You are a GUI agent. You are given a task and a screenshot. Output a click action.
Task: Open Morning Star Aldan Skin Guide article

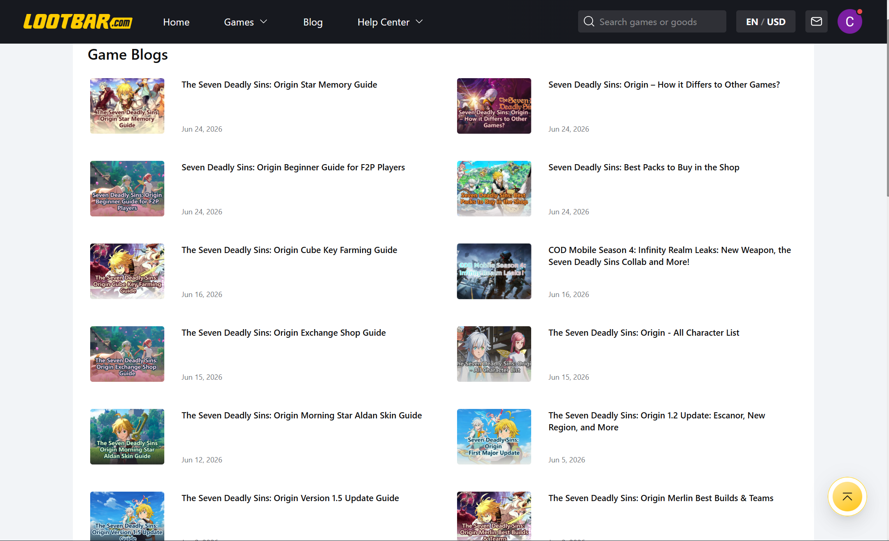(301, 416)
